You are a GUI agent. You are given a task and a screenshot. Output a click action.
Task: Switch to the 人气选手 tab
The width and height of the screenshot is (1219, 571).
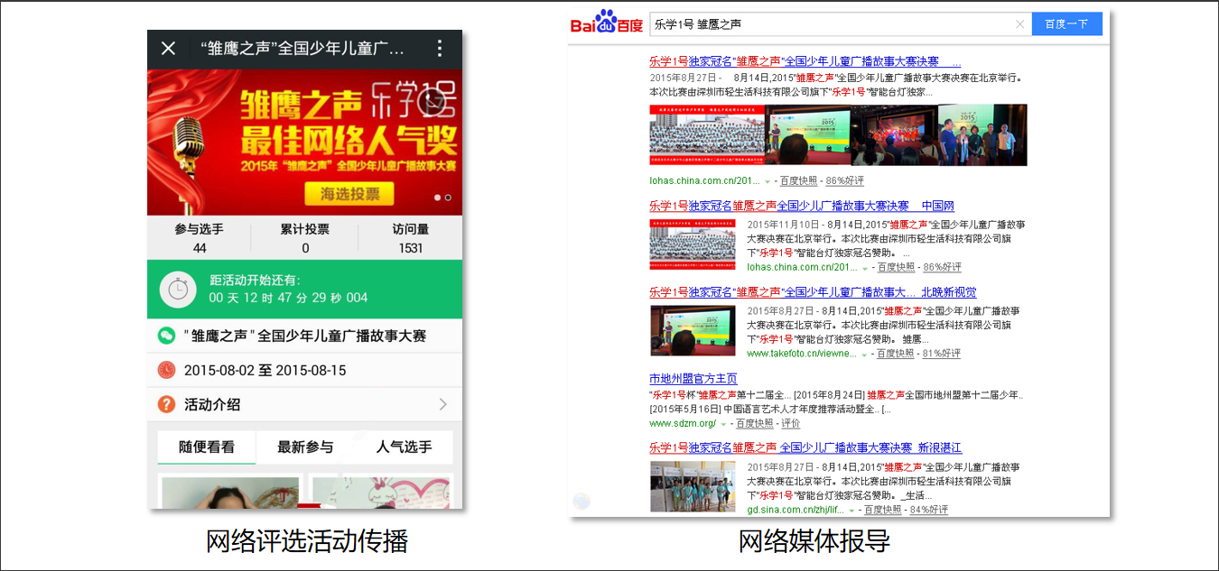pyautogui.click(x=404, y=447)
